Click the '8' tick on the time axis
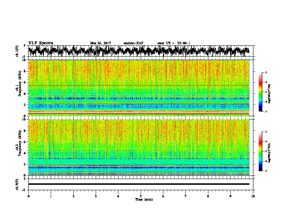285x220 pixels. coord(208,196)
